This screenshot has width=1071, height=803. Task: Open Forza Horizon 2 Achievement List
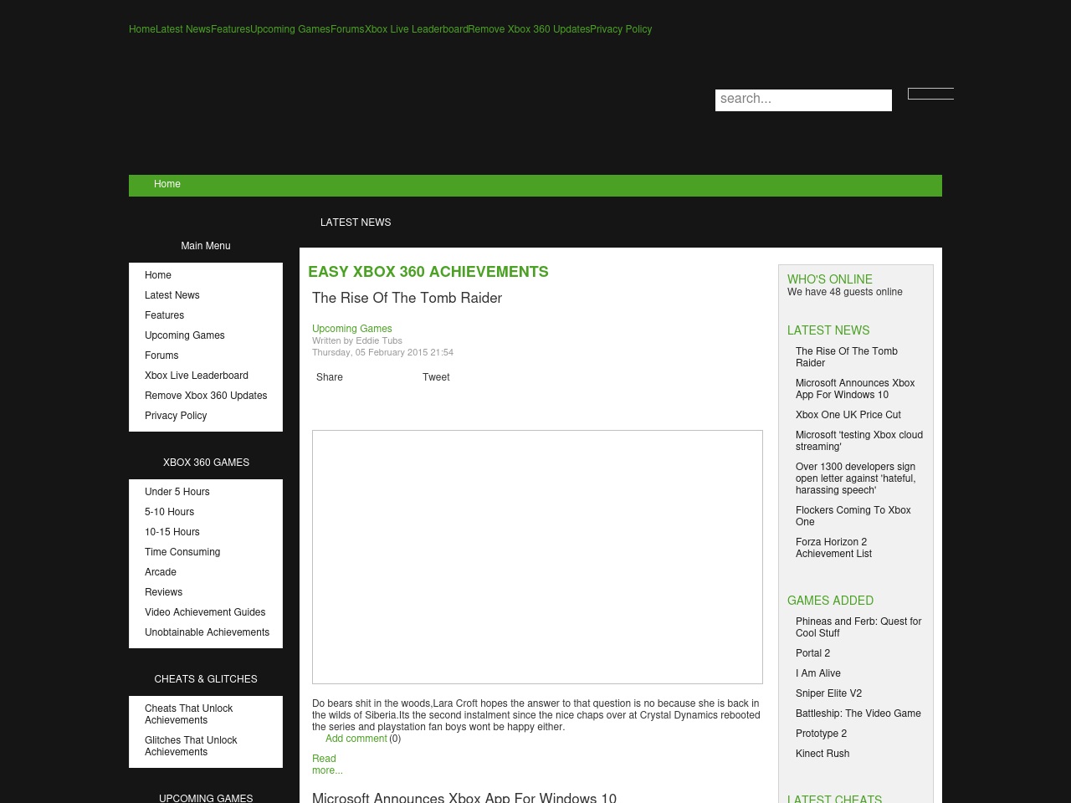tap(833, 548)
